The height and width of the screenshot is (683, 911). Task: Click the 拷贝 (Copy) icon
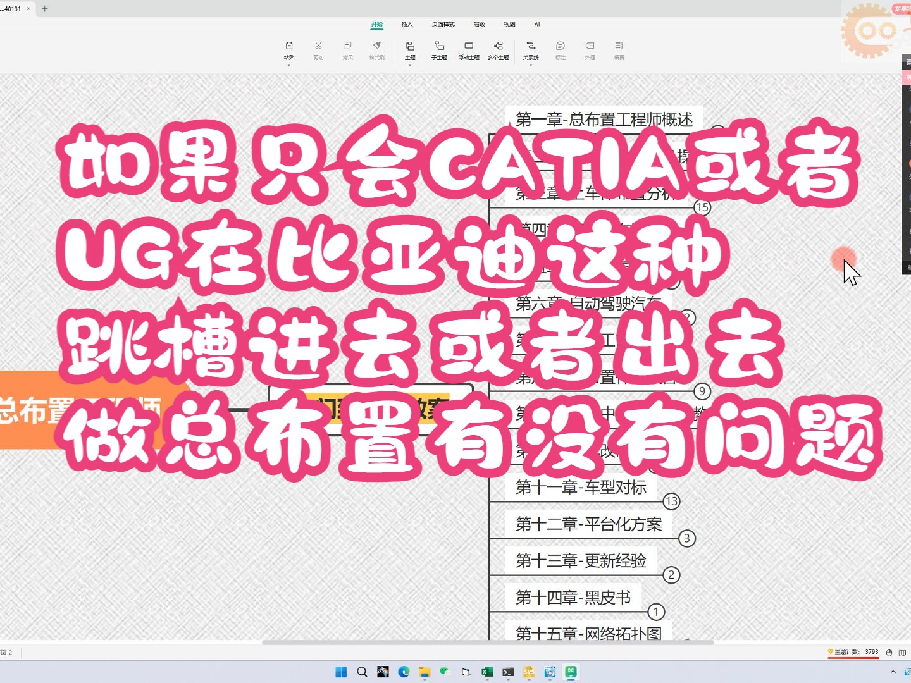pos(348,46)
